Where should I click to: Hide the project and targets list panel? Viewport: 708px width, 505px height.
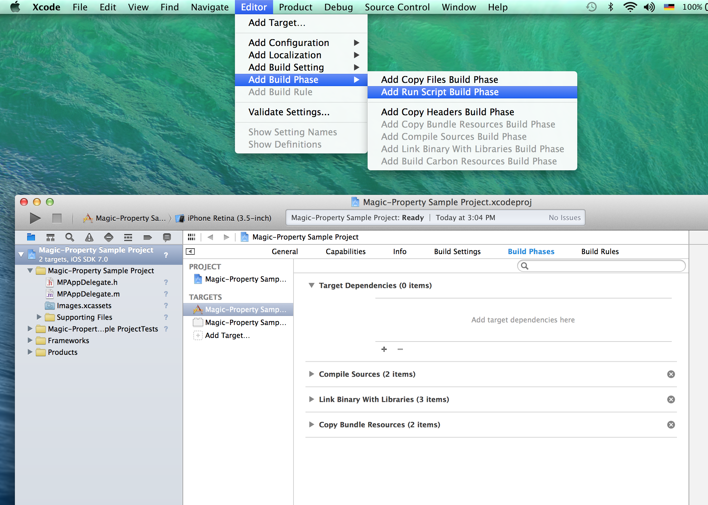[x=190, y=252]
